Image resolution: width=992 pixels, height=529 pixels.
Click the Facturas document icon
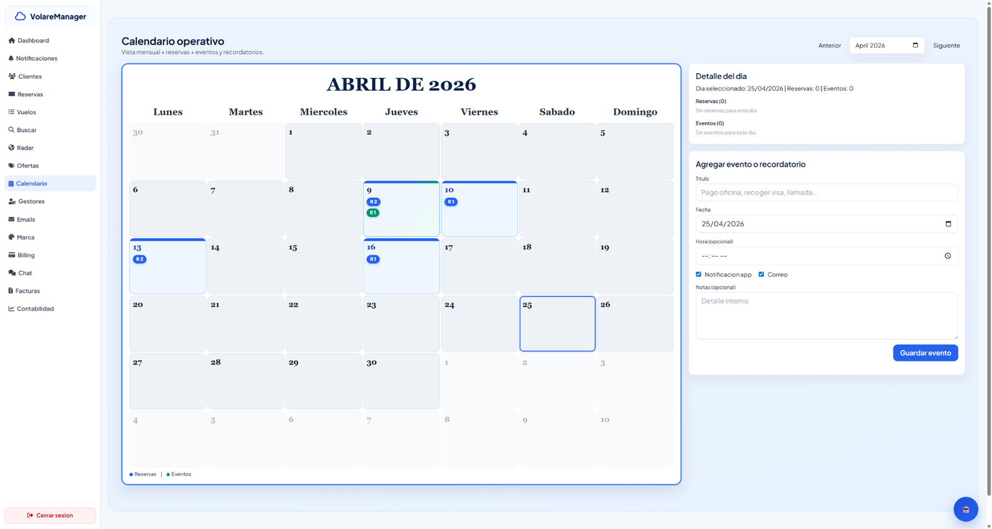pyautogui.click(x=11, y=291)
